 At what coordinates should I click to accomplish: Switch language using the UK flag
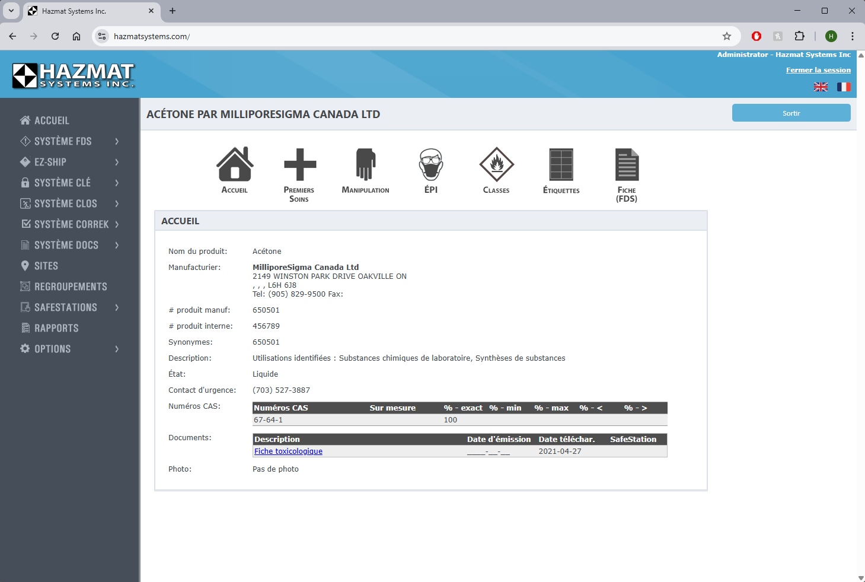(x=821, y=87)
